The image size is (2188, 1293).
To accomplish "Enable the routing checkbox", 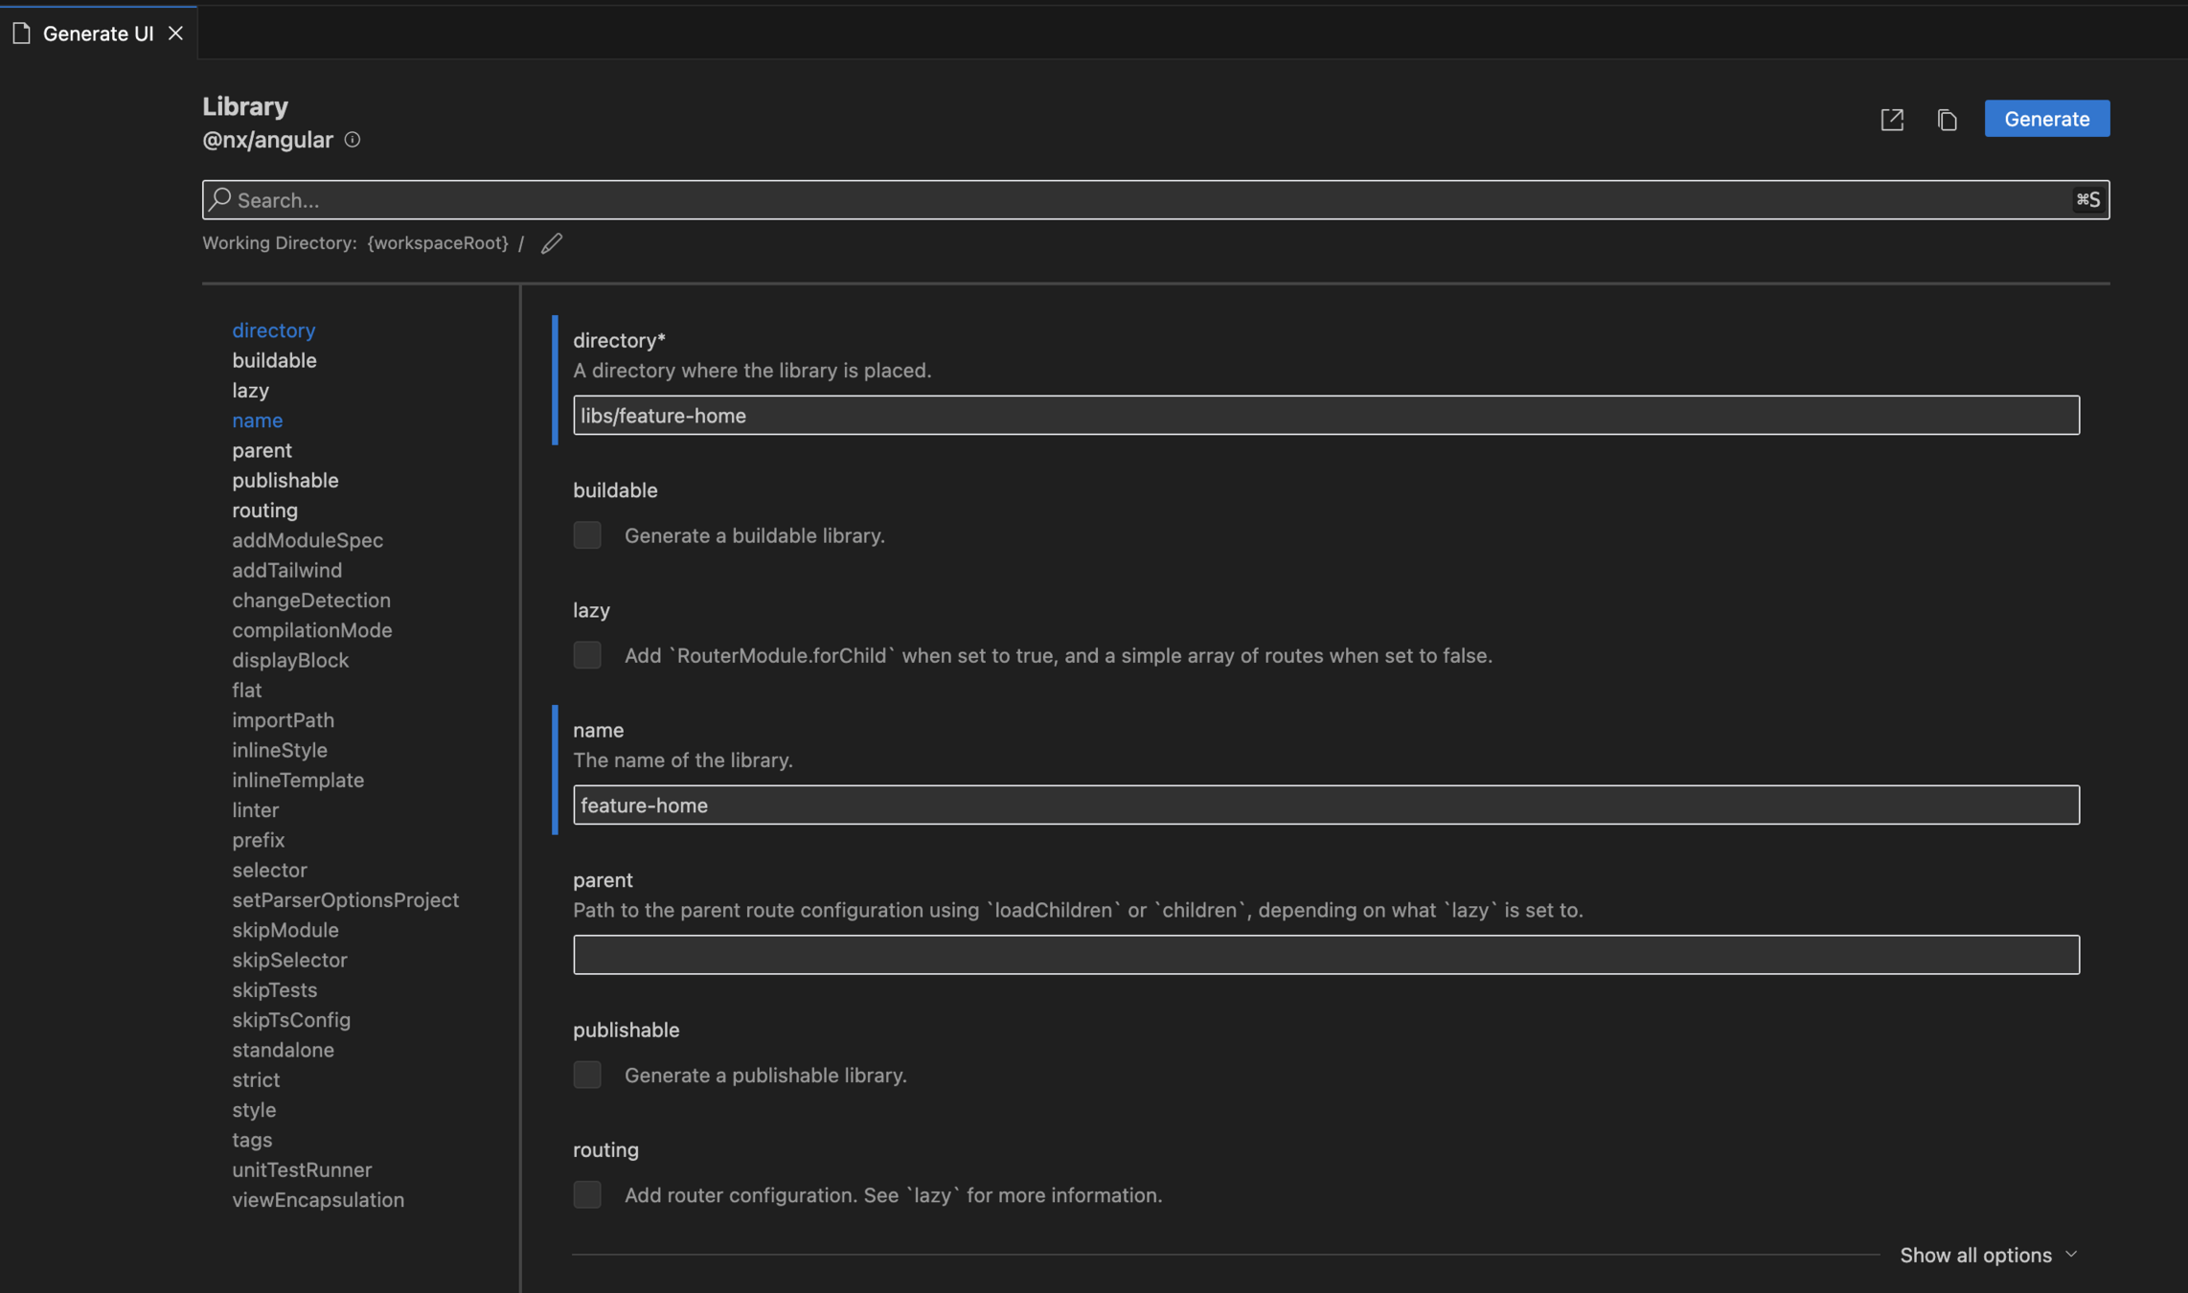I will (x=587, y=1194).
